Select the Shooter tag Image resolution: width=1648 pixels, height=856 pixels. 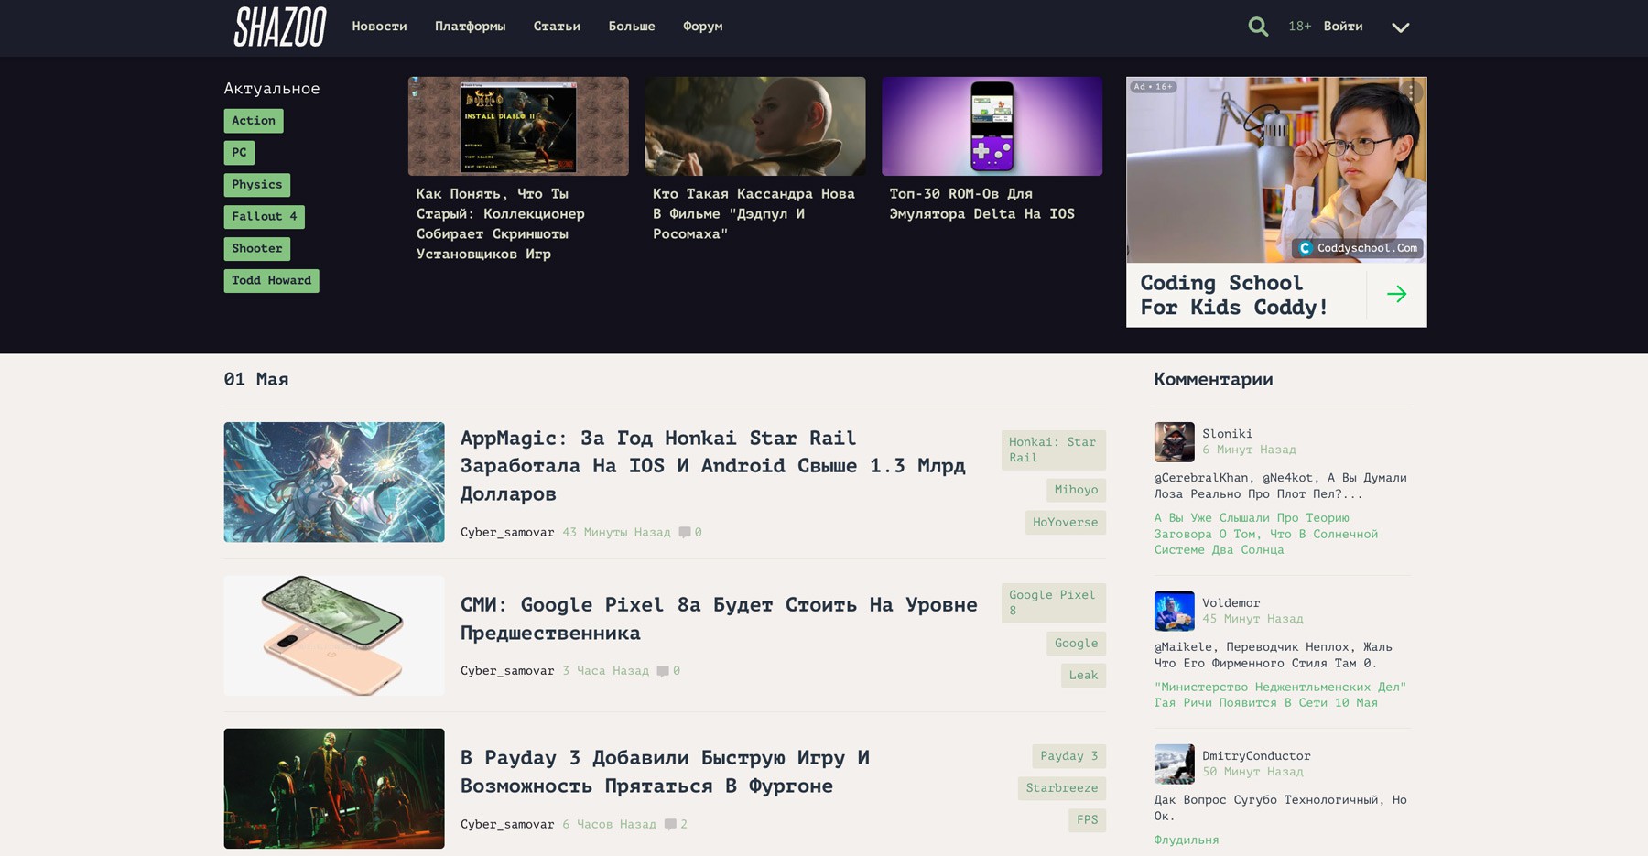(x=257, y=249)
